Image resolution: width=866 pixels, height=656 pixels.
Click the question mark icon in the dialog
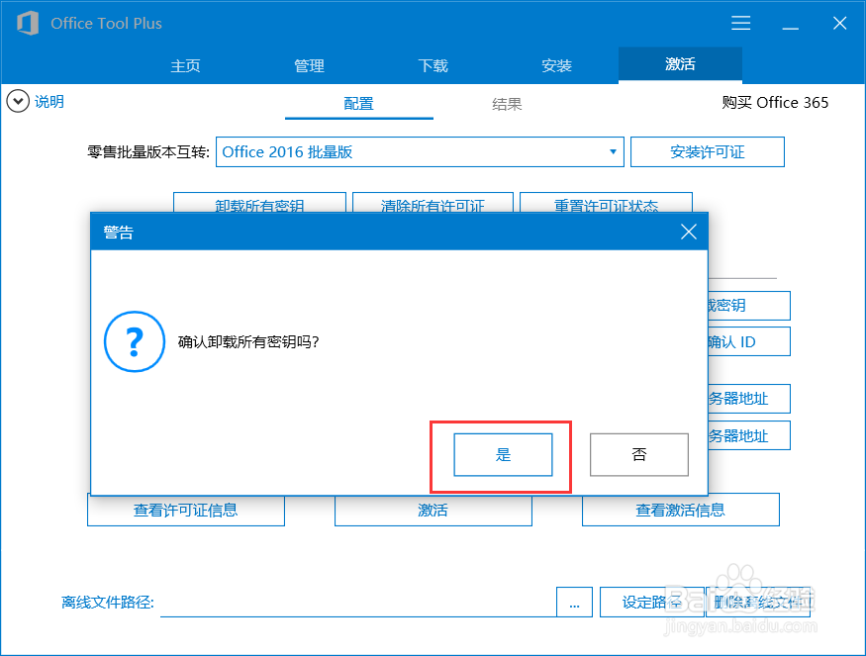(135, 341)
